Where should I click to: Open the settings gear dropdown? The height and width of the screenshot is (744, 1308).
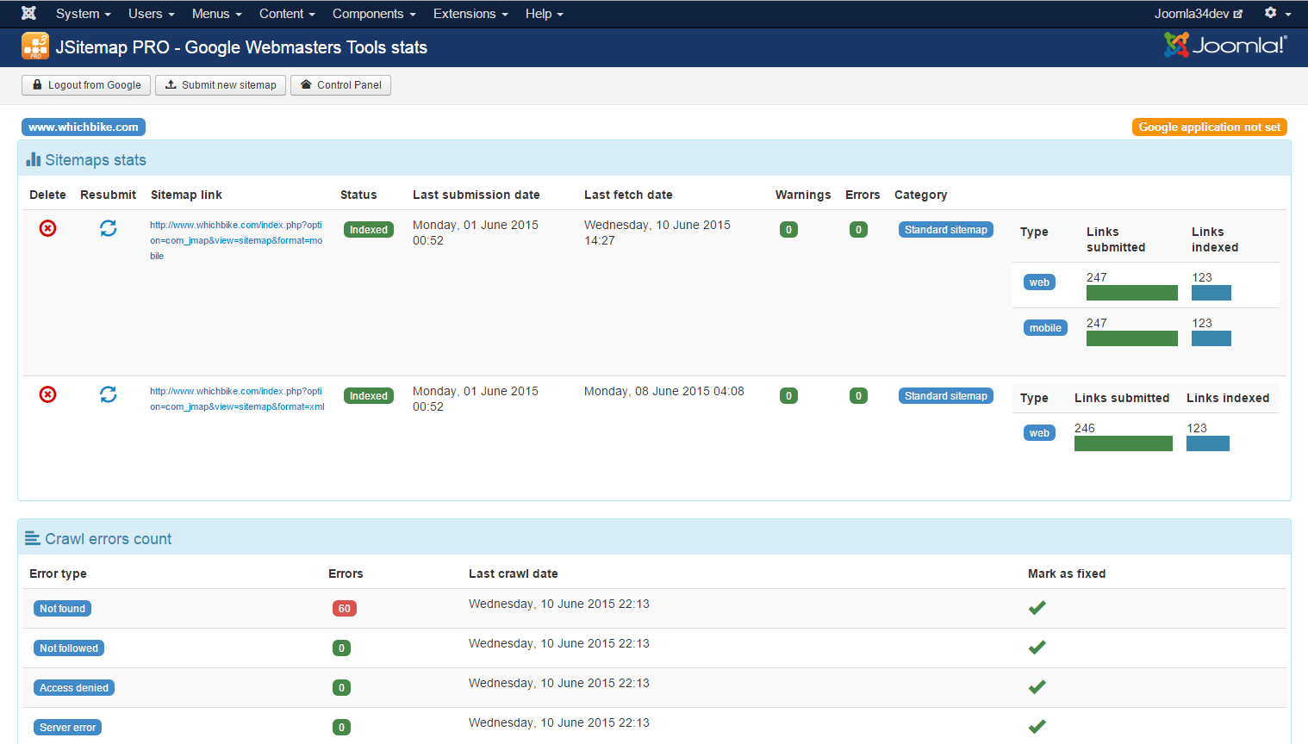point(1277,13)
